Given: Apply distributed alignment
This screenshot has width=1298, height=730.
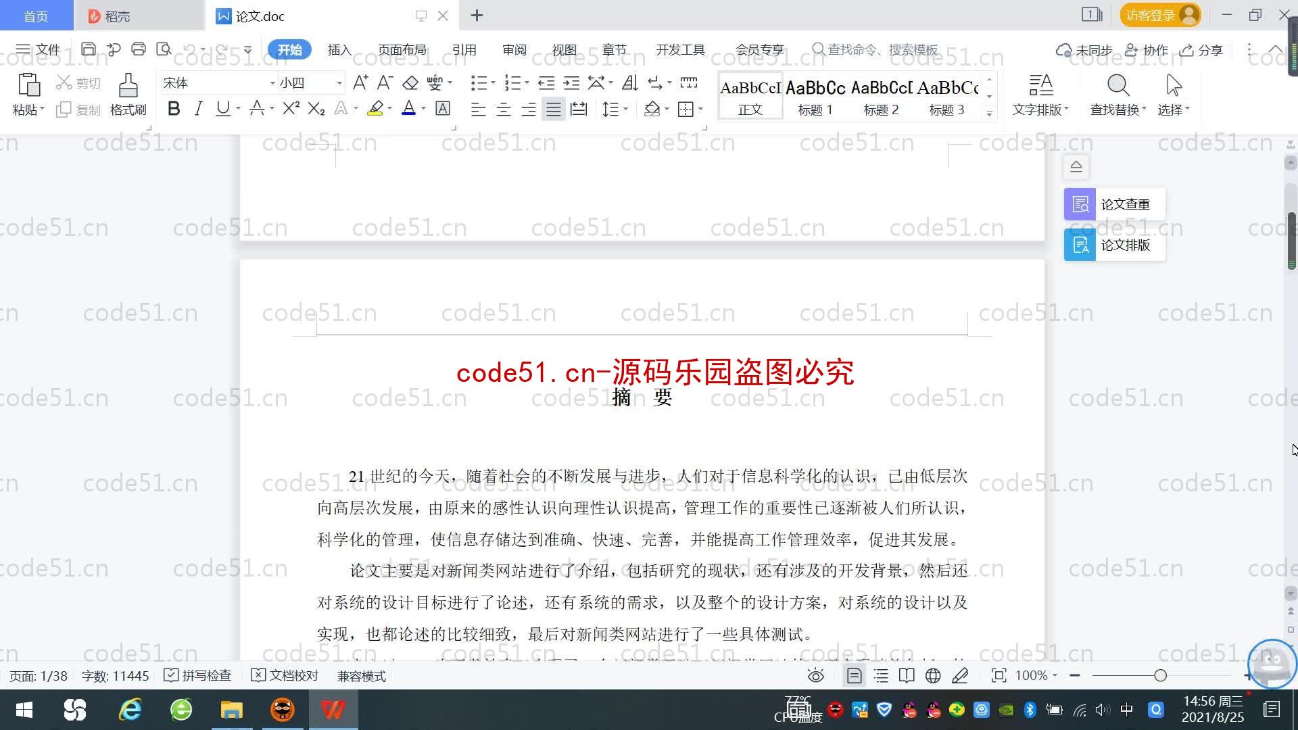Looking at the screenshot, I should pos(579,109).
